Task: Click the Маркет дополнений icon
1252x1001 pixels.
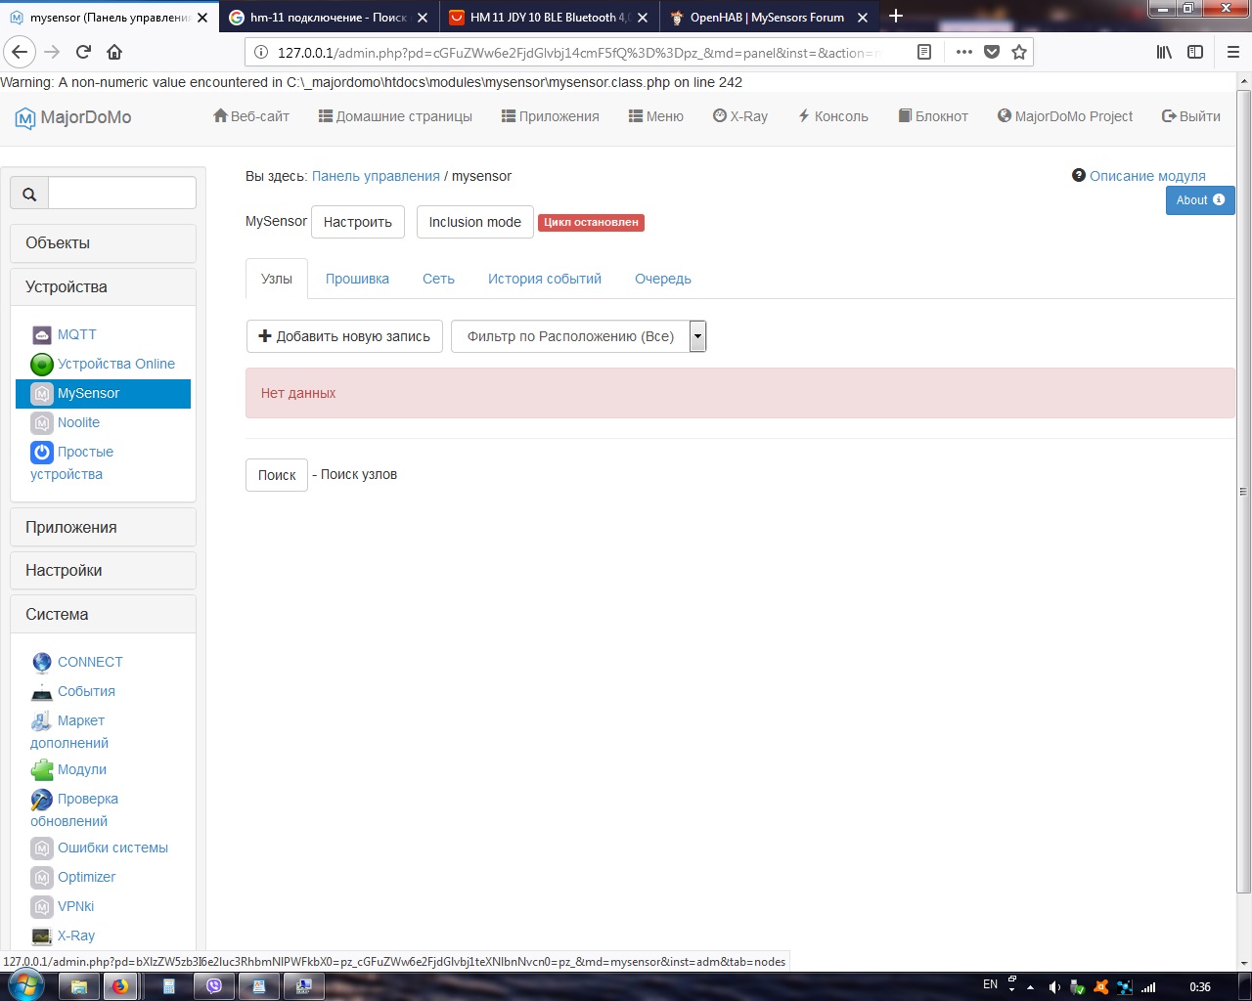Action: 41,720
